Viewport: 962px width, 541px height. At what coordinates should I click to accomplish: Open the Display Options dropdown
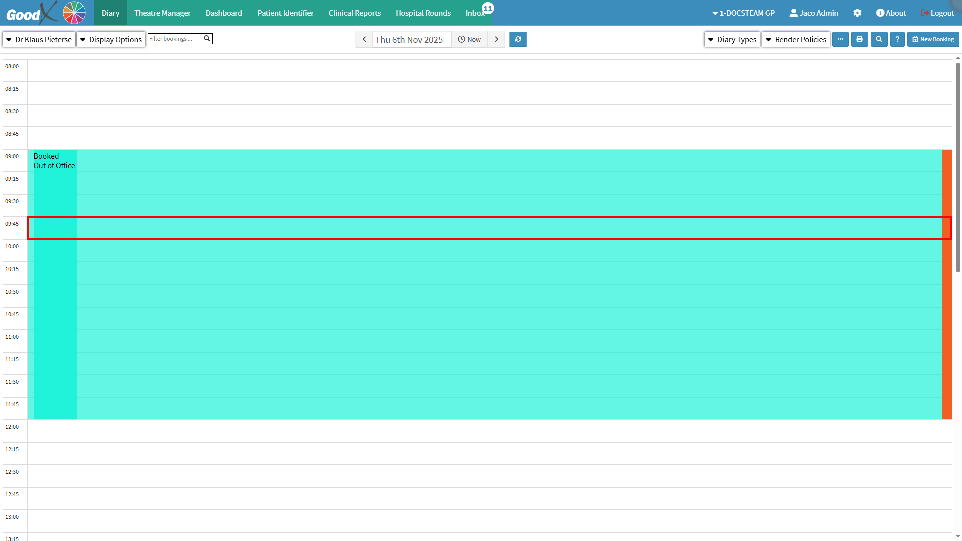point(111,39)
